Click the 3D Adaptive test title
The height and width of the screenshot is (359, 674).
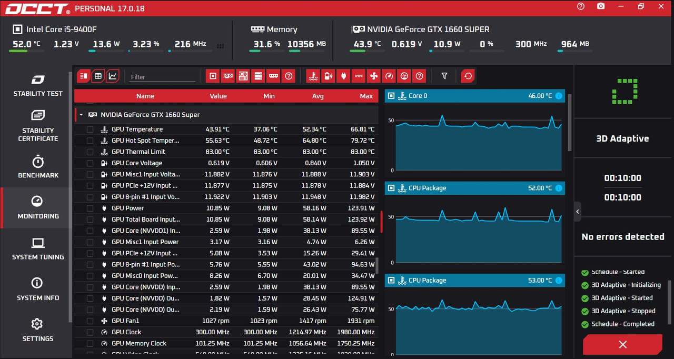pyautogui.click(x=622, y=138)
